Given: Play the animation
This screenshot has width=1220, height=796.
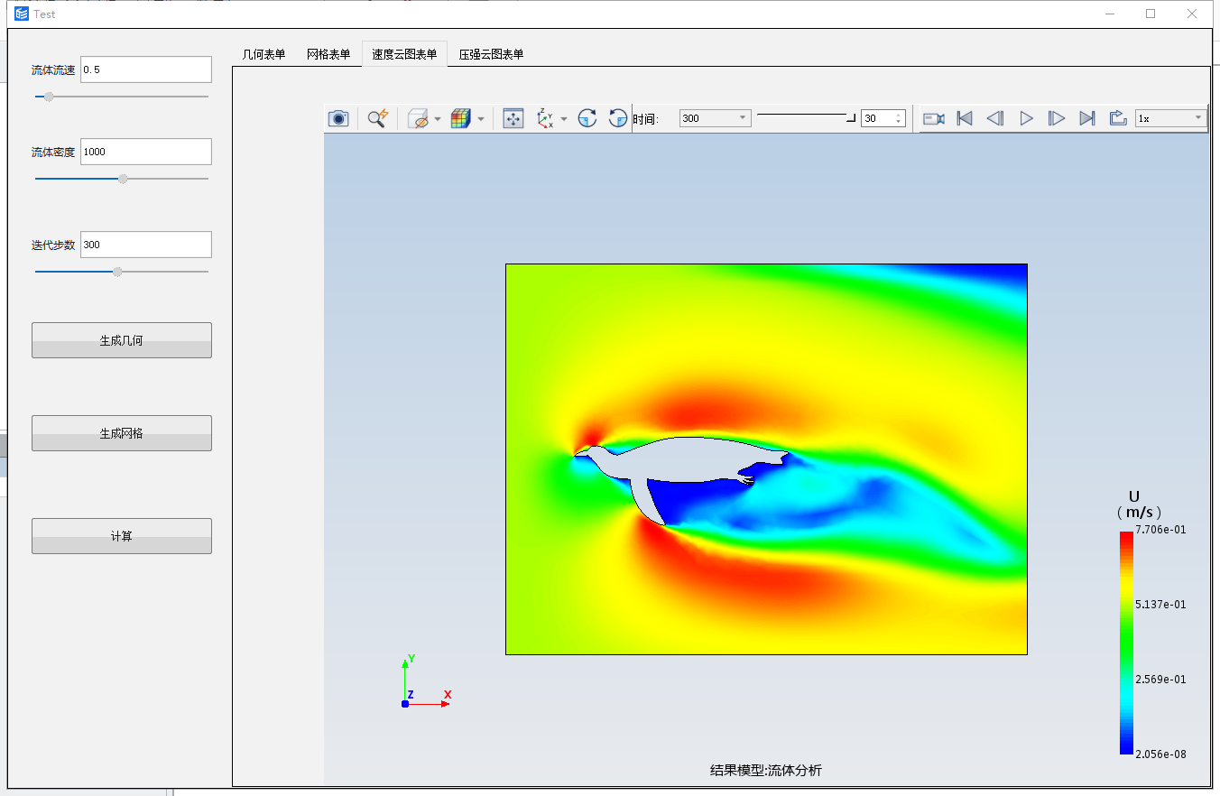Looking at the screenshot, I should (x=1026, y=118).
